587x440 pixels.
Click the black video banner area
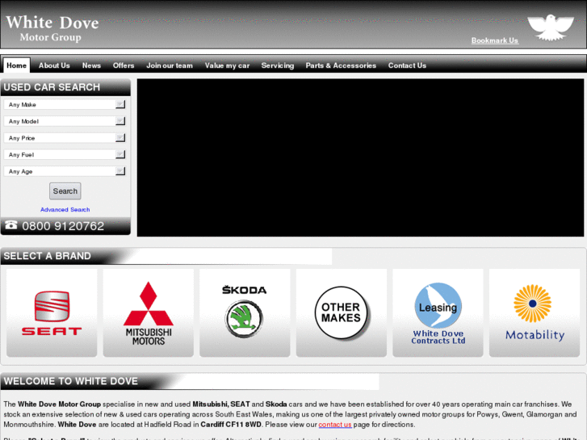tap(360, 157)
